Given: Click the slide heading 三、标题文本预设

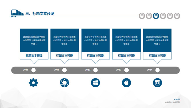Looking at the screenshot, I should tap(40, 14).
